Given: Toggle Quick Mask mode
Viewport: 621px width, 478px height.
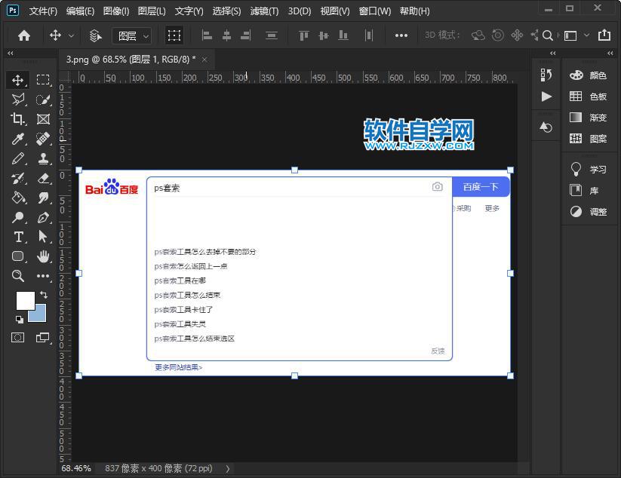Looking at the screenshot, I should (18, 338).
